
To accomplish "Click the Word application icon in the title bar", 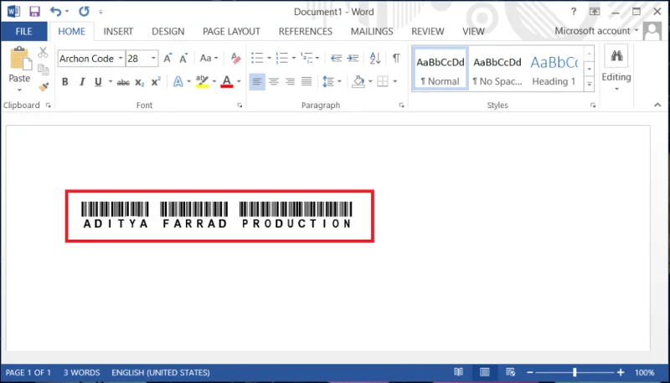I will click(13, 12).
